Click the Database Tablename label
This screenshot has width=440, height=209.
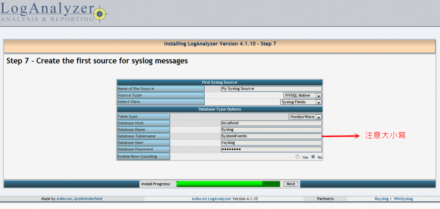pyautogui.click(x=144, y=136)
